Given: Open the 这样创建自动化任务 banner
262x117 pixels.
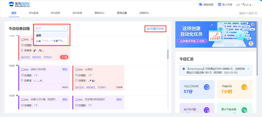Looking at the screenshot, I should (x=216, y=34).
